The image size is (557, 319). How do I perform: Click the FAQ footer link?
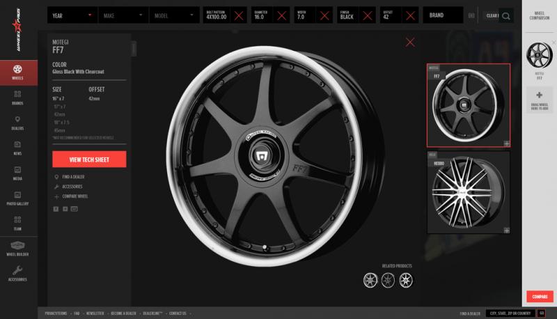tap(77, 313)
